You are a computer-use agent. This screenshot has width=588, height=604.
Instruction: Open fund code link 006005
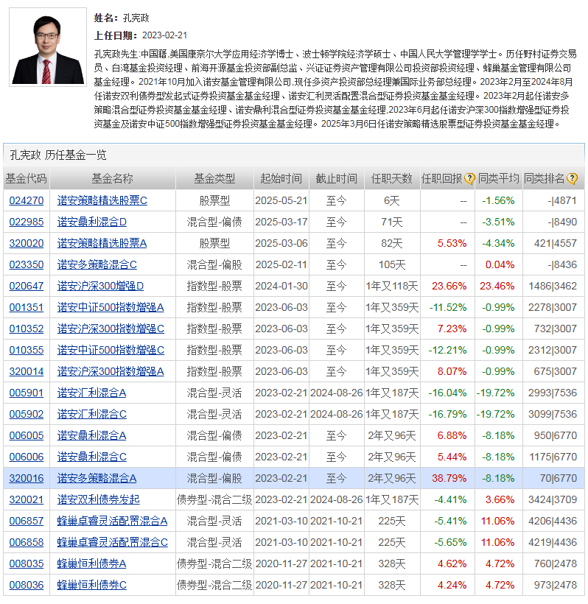click(x=27, y=435)
